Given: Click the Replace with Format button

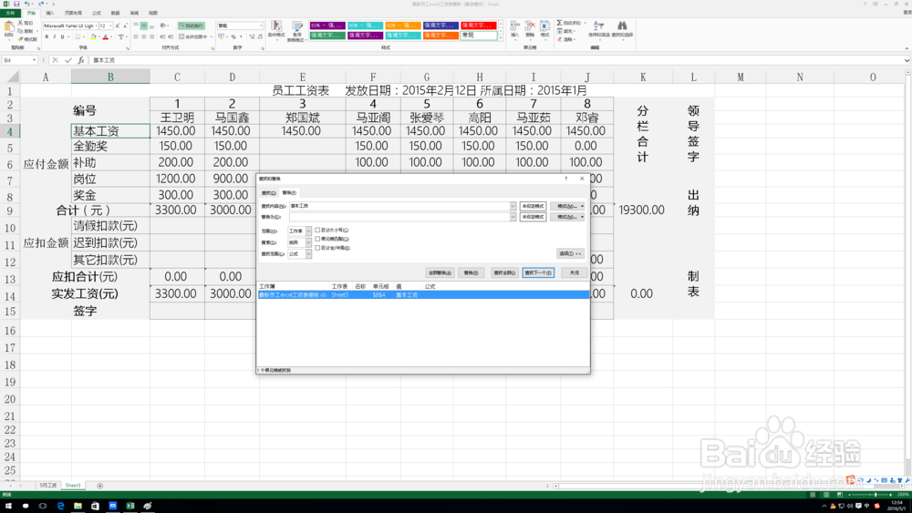Looking at the screenshot, I should 567,217.
